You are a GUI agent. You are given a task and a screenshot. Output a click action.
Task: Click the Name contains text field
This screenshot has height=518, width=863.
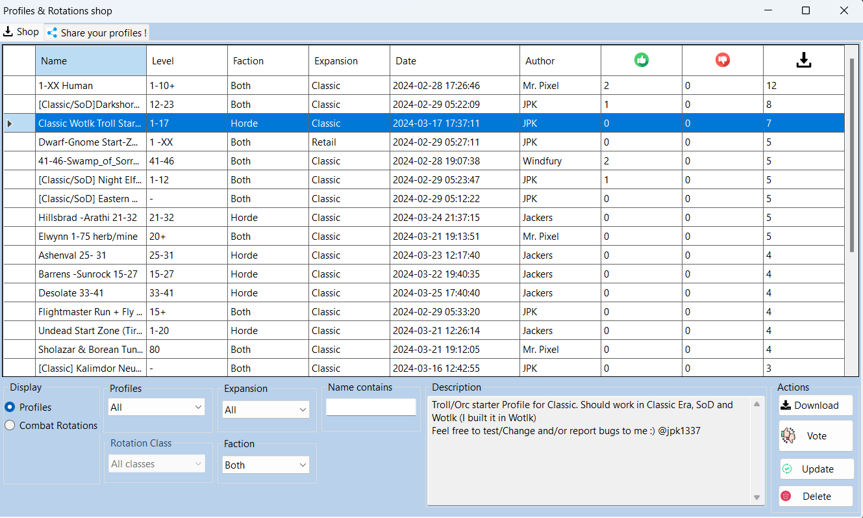371,408
